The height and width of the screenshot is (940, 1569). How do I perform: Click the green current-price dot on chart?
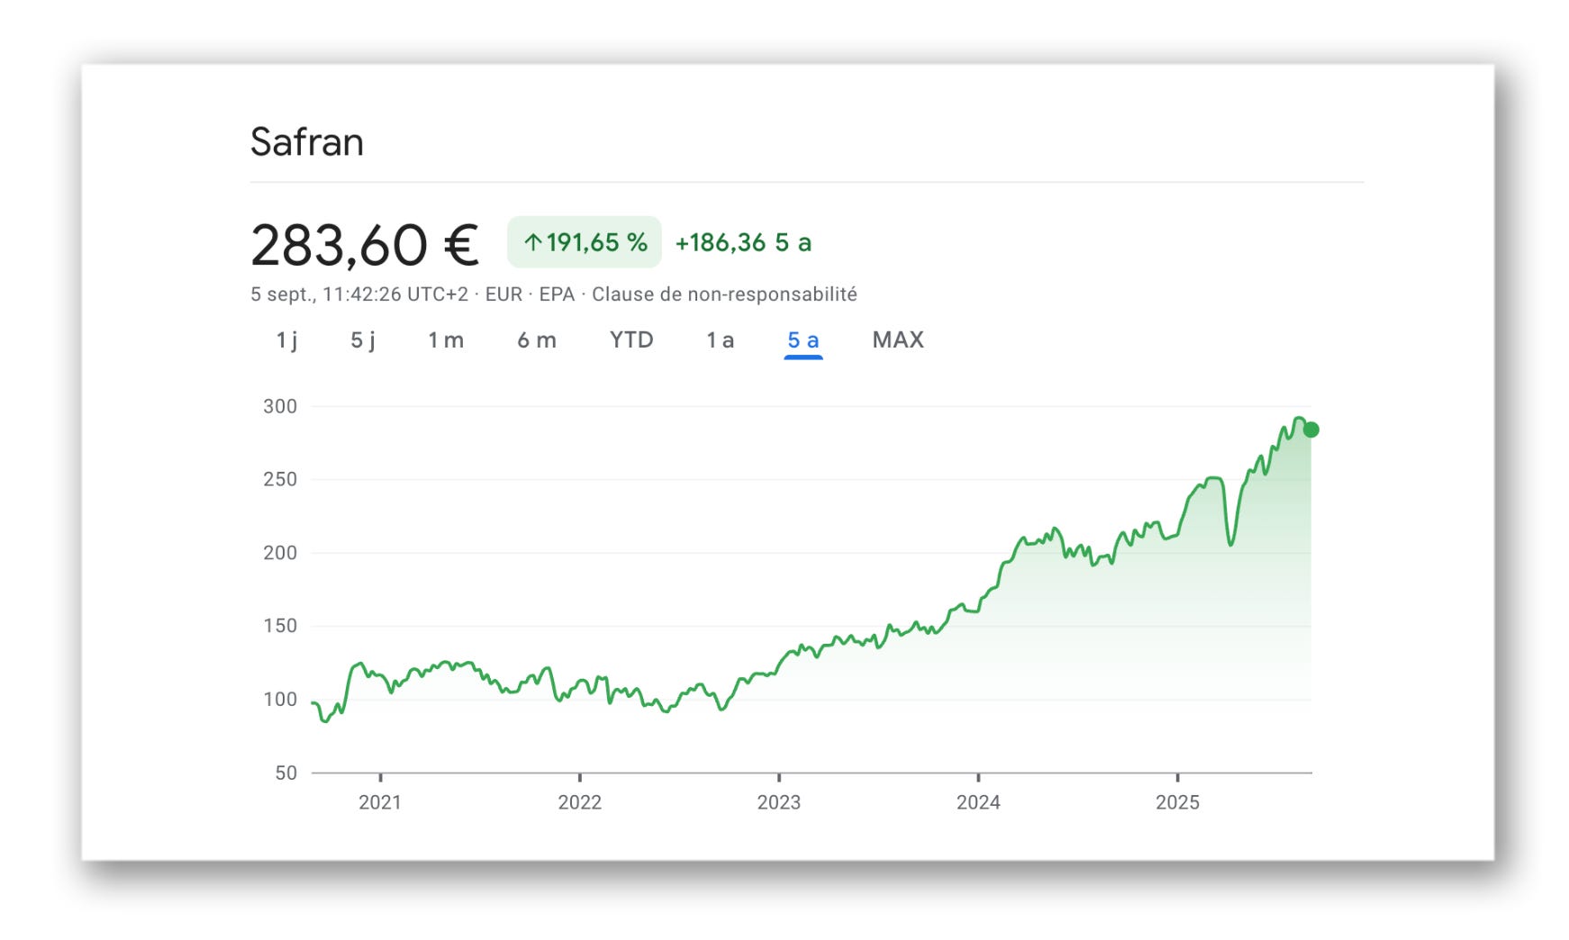click(x=1311, y=429)
